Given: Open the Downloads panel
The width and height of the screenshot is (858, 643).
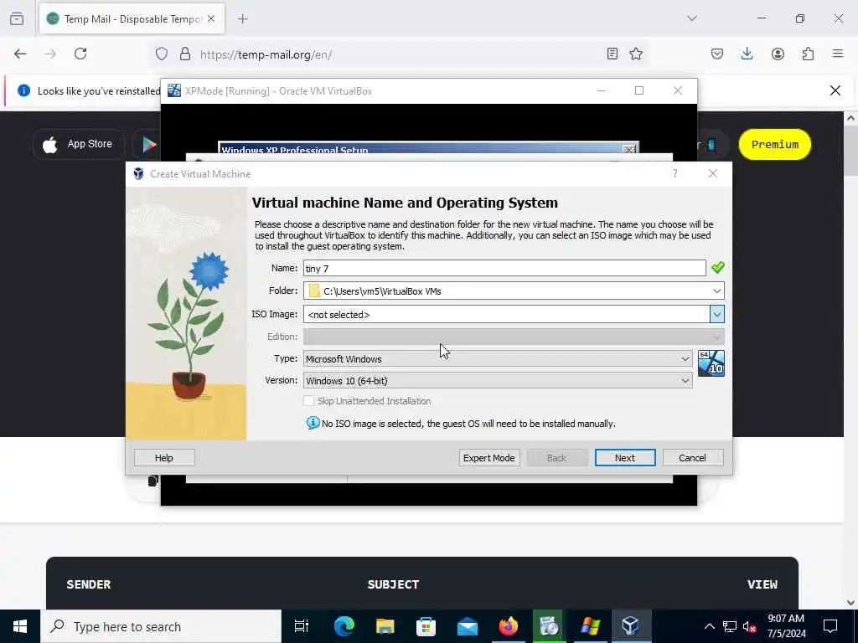Looking at the screenshot, I should pyautogui.click(x=747, y=54).
